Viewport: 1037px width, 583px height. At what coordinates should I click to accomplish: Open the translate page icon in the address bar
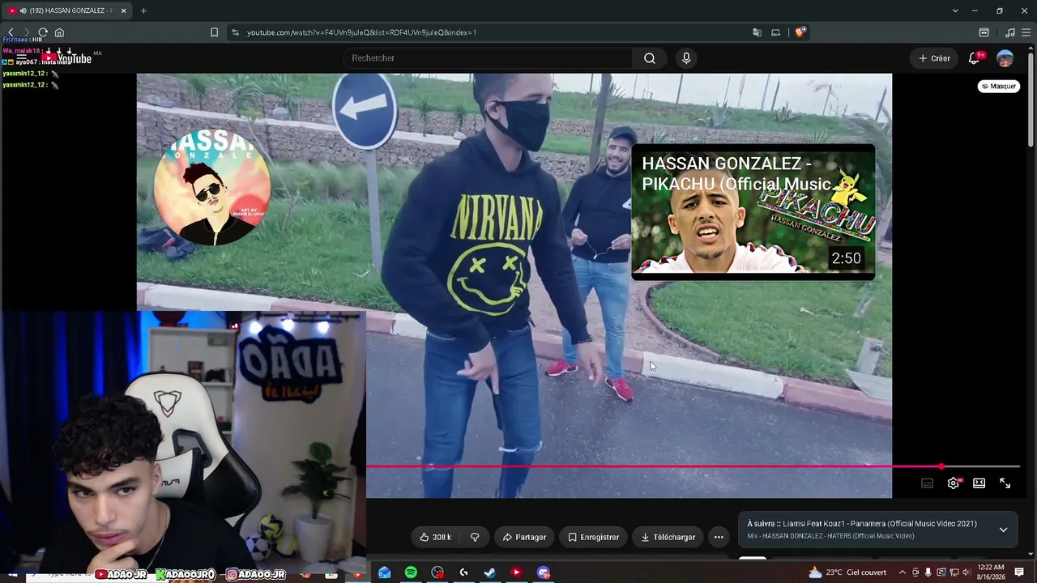[x=757, y=32]
